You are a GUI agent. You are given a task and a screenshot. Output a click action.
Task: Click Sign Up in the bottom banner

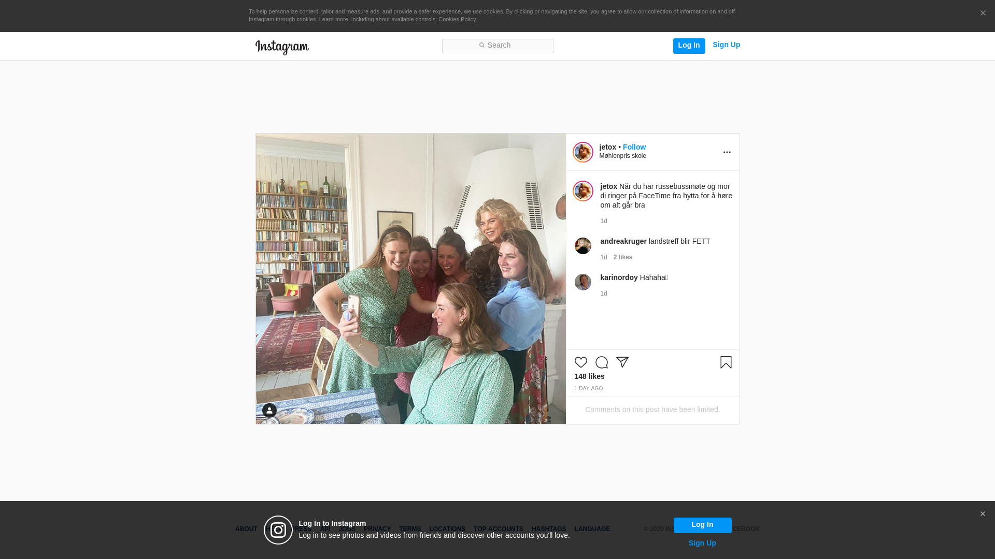(702, 543)
